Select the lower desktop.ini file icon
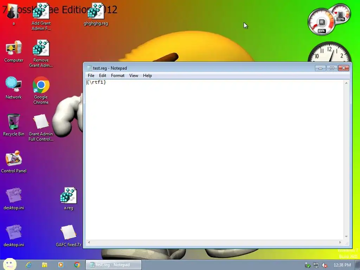This screenshot has height=270, width=360. pos(14,236)
